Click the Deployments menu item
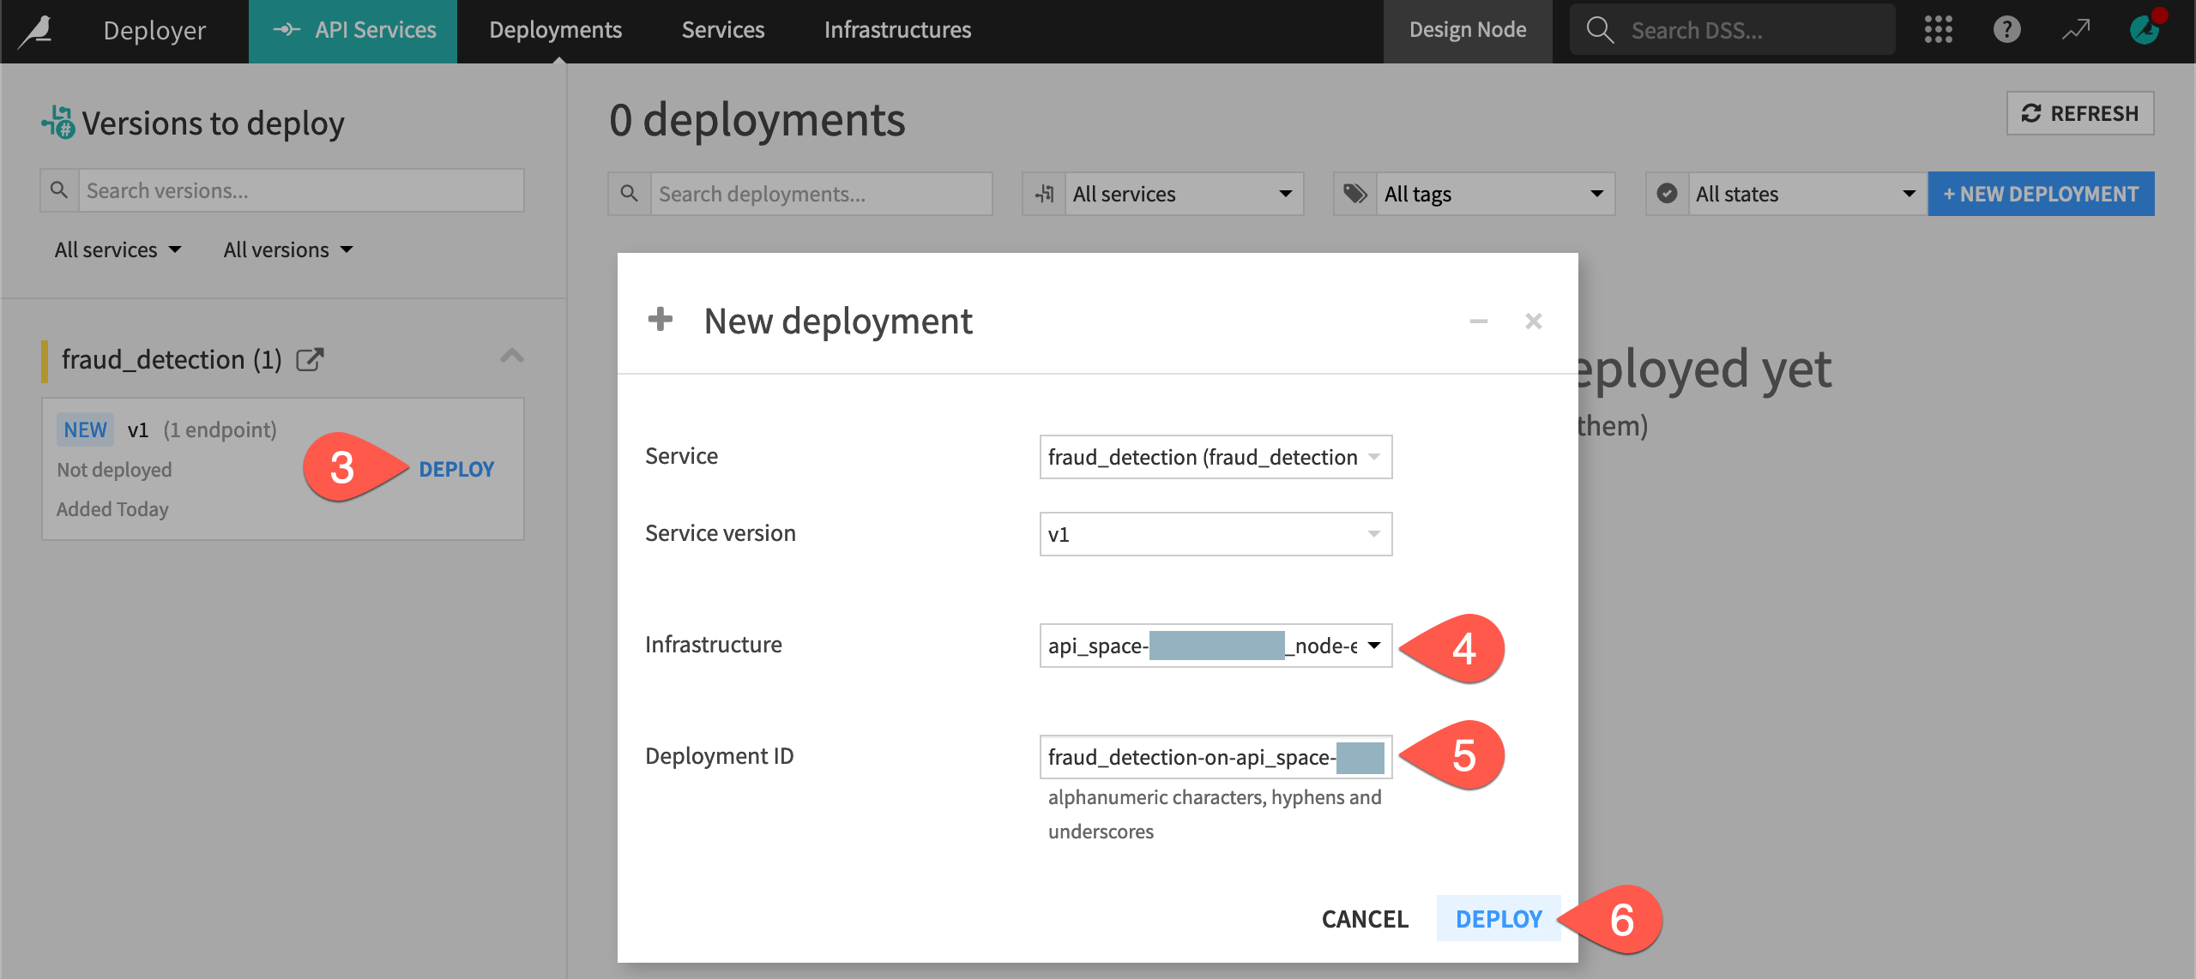Viewport: 2196px width, 979px height. point(555,29)
